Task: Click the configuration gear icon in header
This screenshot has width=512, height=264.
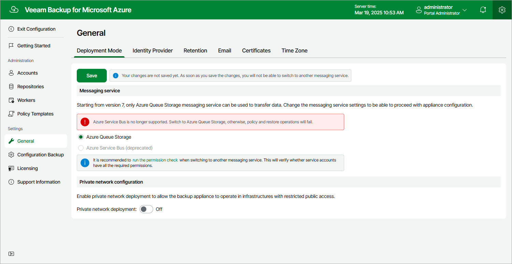Action: (x=502, y=10)
